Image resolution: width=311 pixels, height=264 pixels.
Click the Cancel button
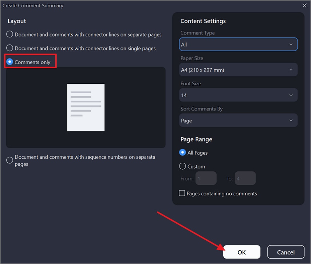(x=286, y=252)
